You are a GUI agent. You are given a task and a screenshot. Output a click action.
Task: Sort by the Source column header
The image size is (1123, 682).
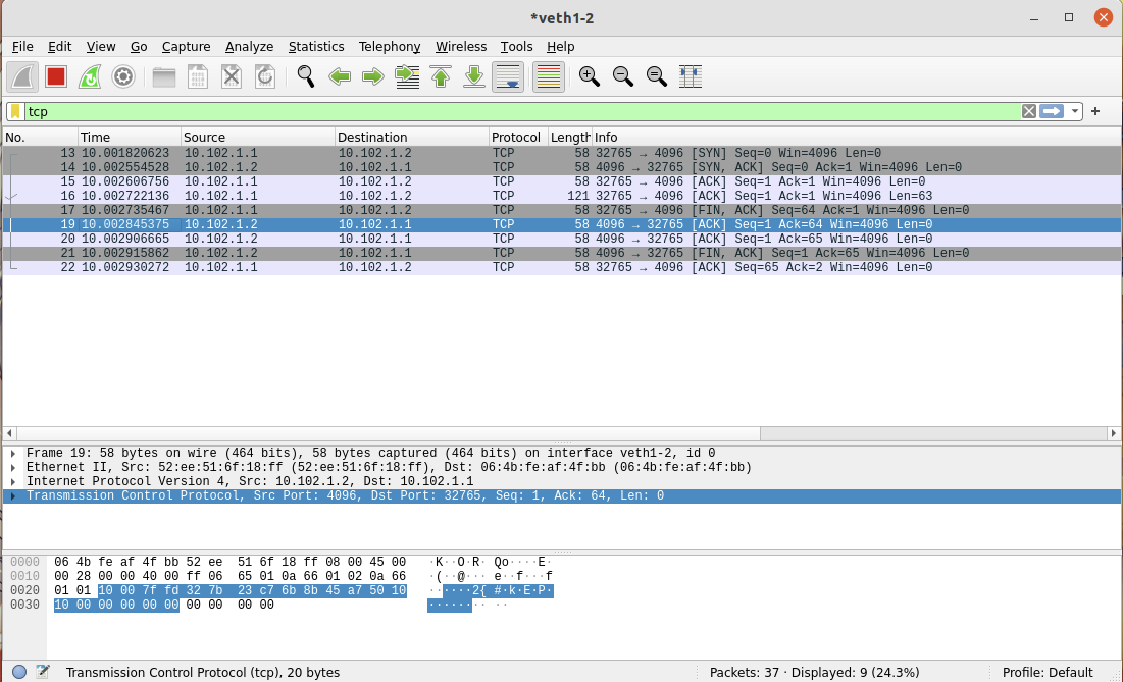pyautogui.click(x=258, y=137)
